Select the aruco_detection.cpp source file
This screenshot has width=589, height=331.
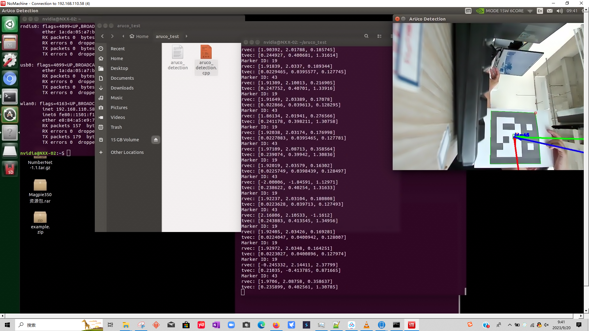[206, 60]
